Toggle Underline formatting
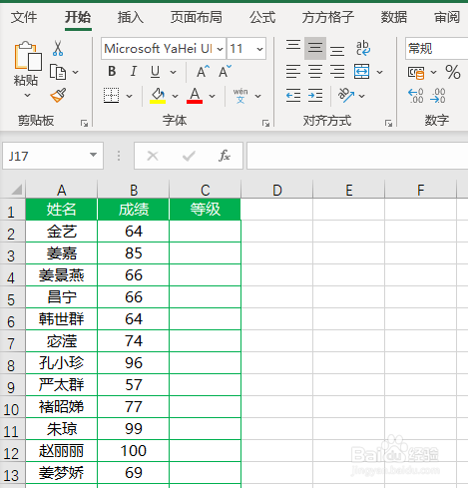The width and height of the screenshot is (468, 488). [155, 71]
